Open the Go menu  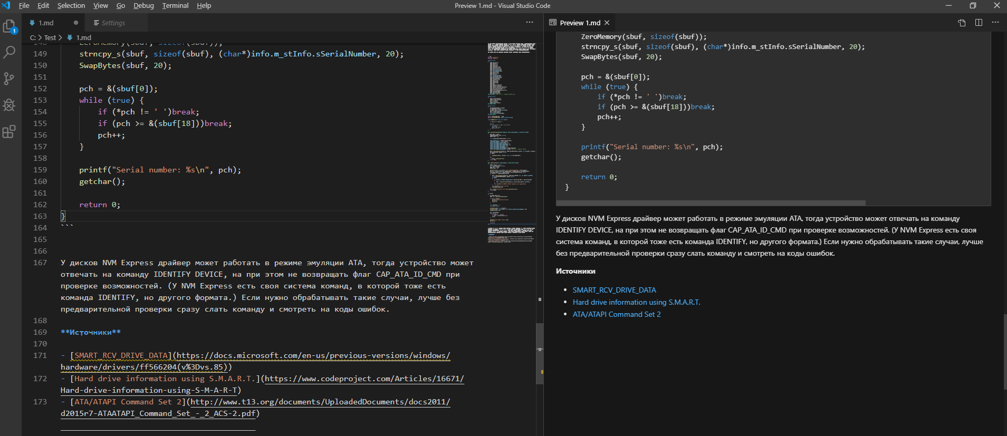pos(121,5)
